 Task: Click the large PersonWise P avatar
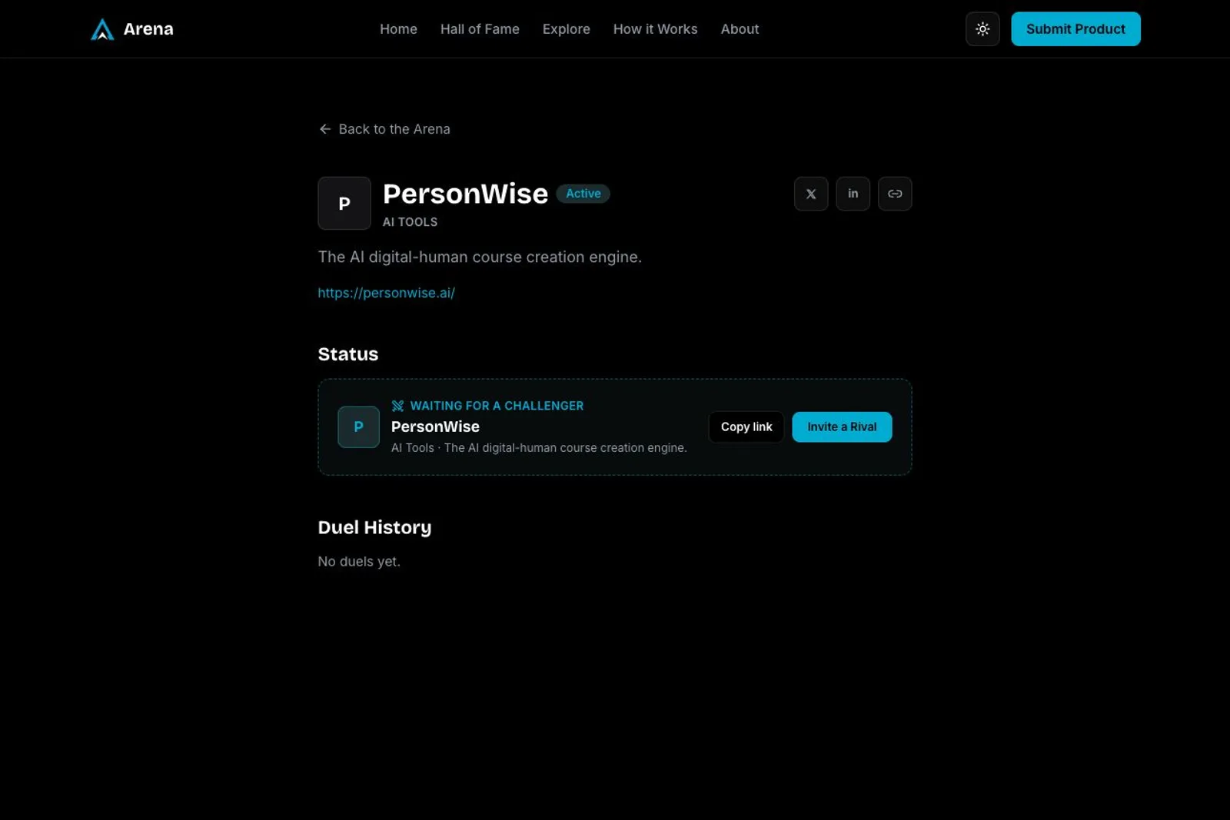tap(344, 204)
